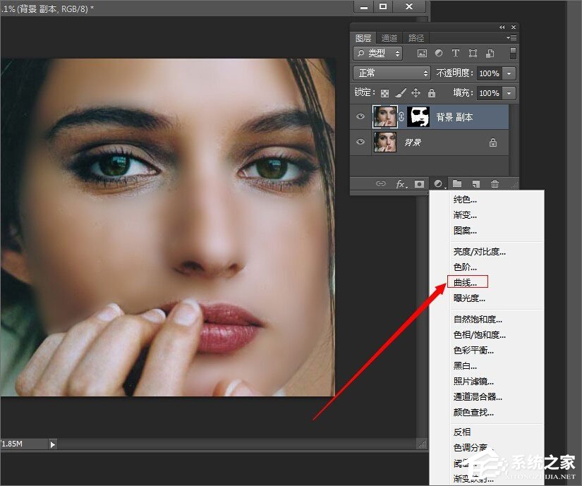Hide the 背景 副本 layer via eye icon

(x=361, y=117)
